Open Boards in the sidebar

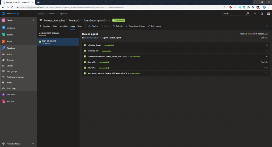[10, 35]
